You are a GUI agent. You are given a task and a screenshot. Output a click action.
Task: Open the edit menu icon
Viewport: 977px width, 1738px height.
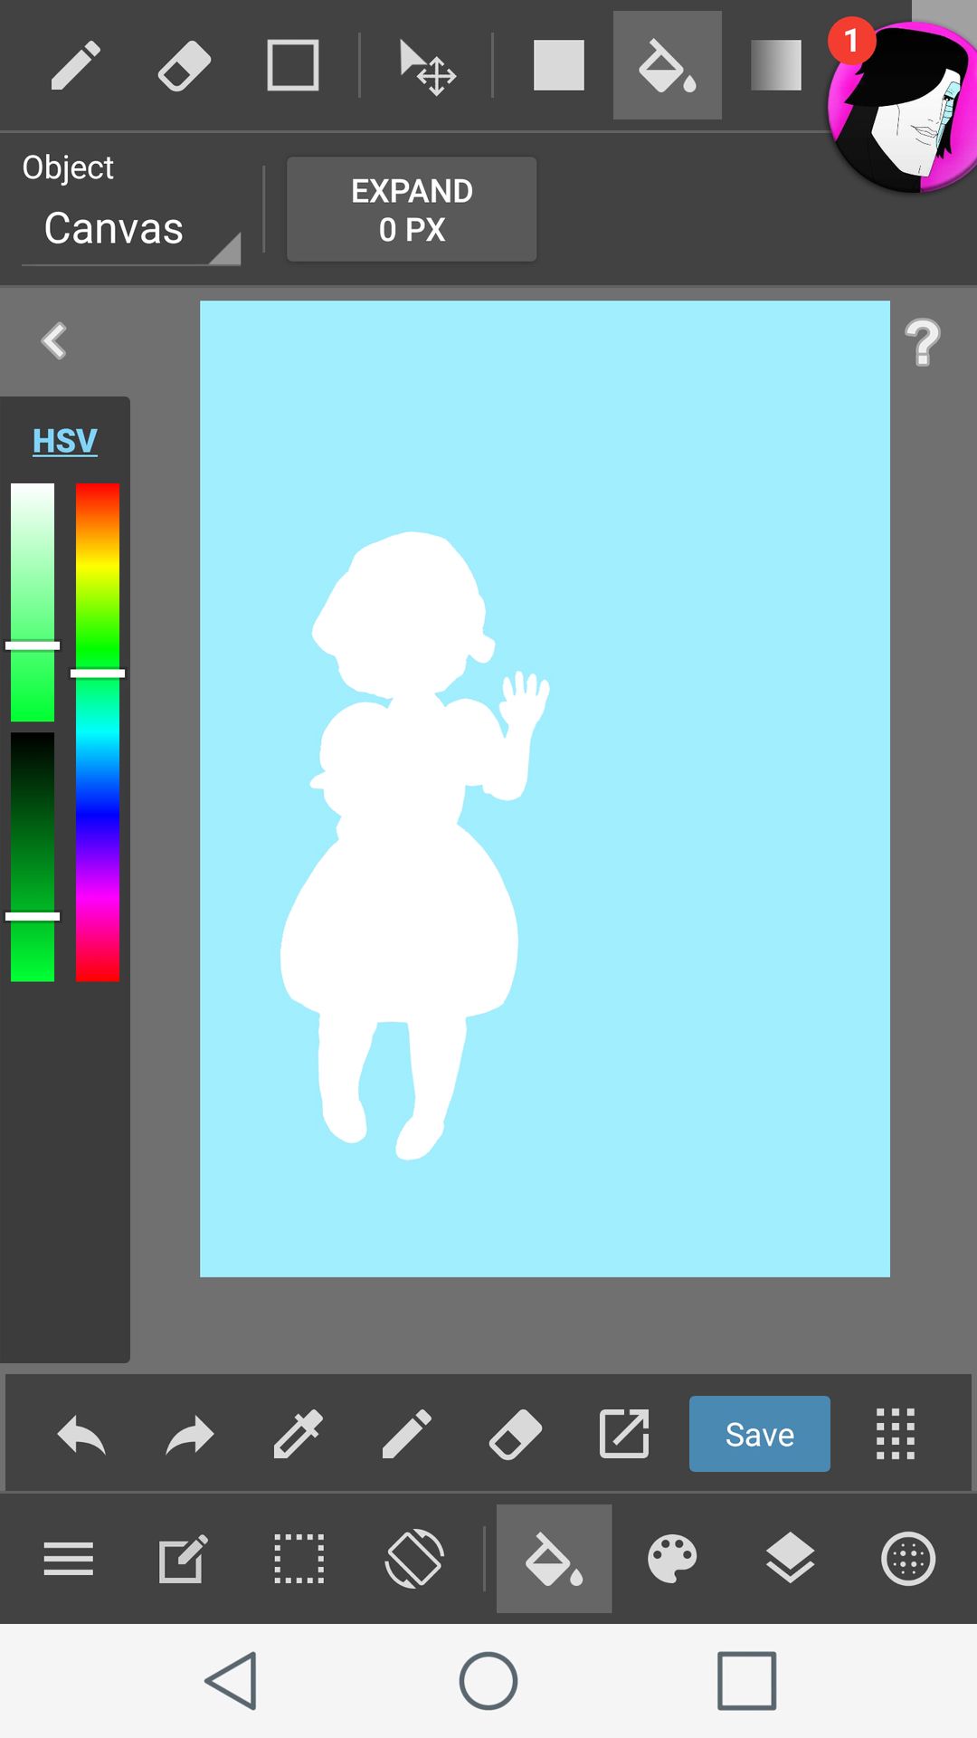click(184, 1559)
